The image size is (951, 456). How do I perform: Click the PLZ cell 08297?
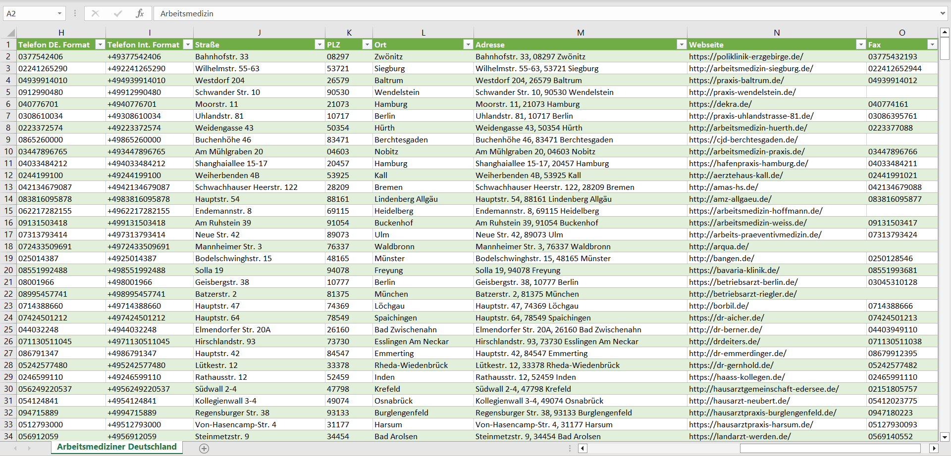[x=349, y=56]
